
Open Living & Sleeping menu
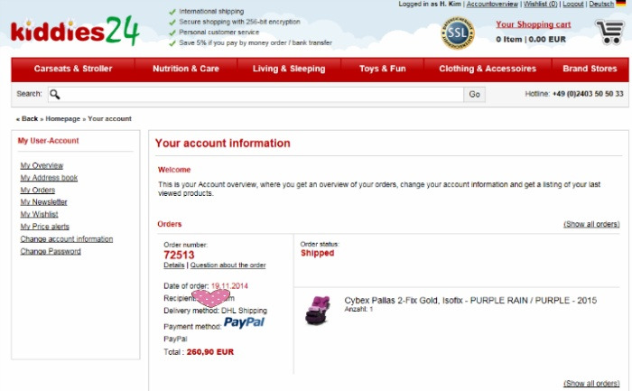(x=289, y=69)
